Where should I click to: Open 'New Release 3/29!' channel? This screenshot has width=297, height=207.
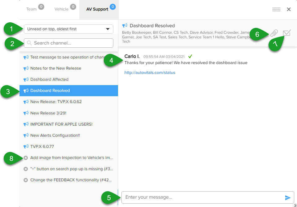coord(68,113)
